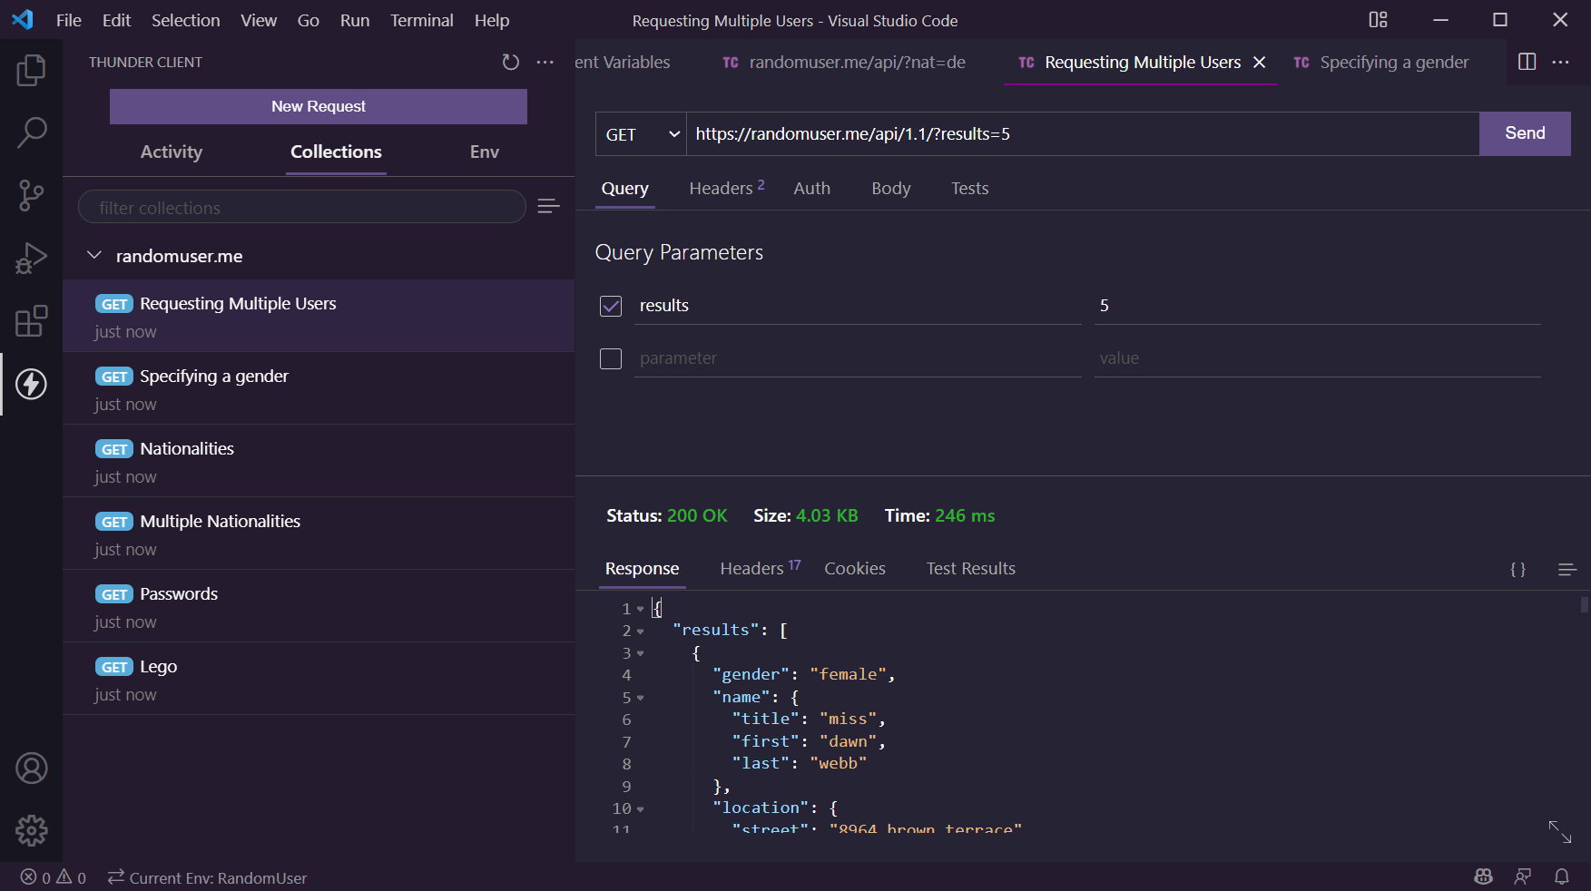Expand response panel with diagonal arrows icon
The height and width of the screenshot is (891, 1591).
click(x=1559, y=831)
